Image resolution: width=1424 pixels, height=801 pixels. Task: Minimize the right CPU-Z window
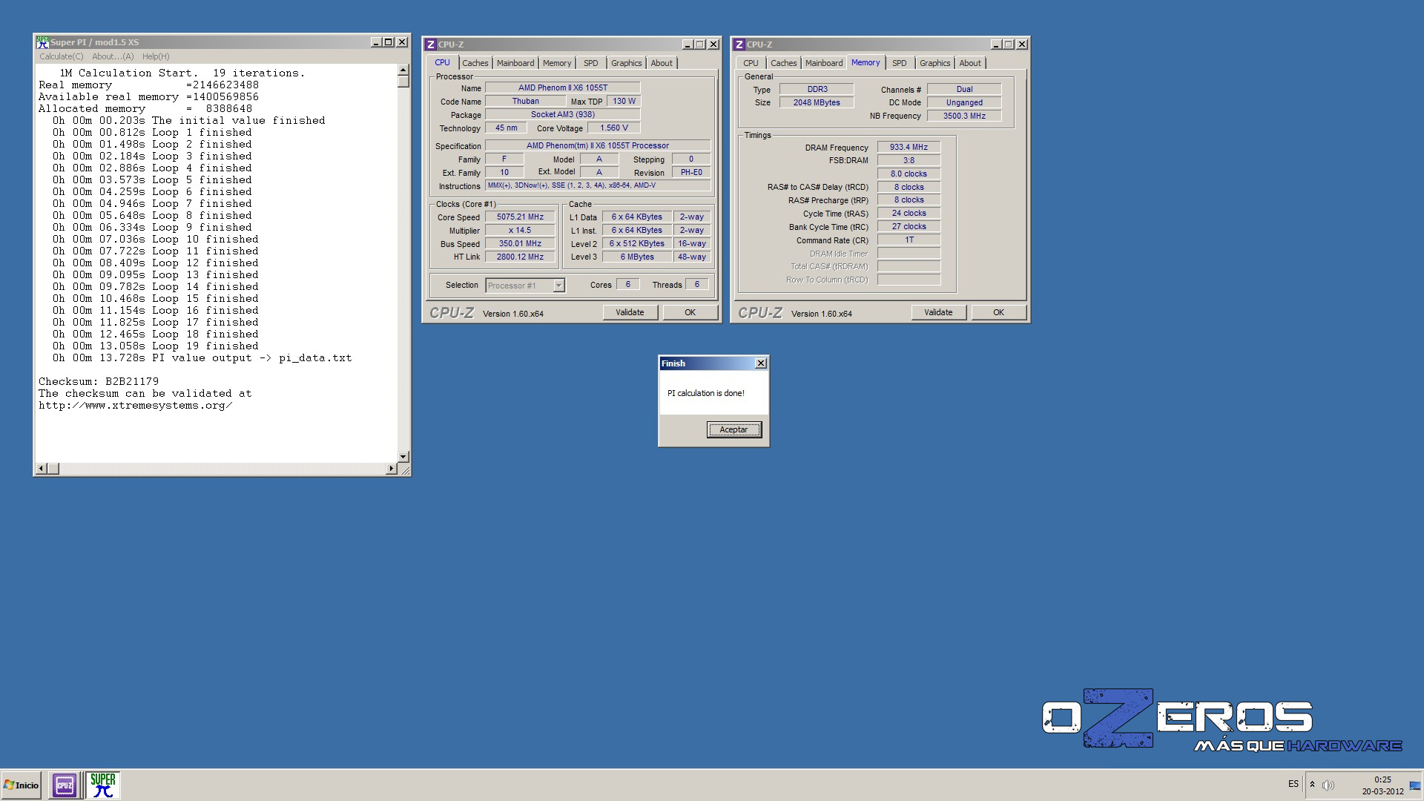click(x=996, y=44)
